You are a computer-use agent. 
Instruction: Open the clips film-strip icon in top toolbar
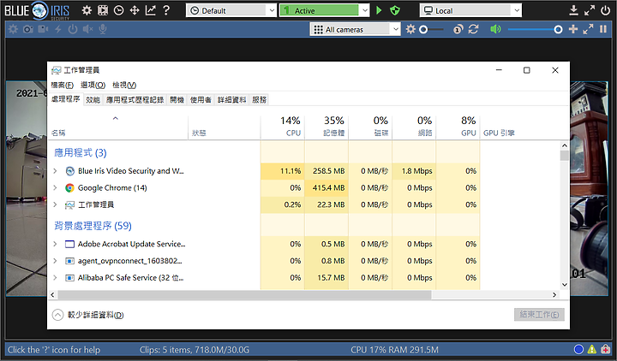click(103, 10)
